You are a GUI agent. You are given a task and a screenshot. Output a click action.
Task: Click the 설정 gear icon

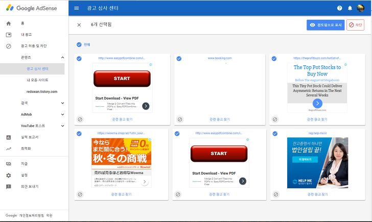9,176
